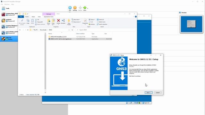Click Invert selection in ribbon
Screen dimensions: 205x115
(x=102, y=24)
